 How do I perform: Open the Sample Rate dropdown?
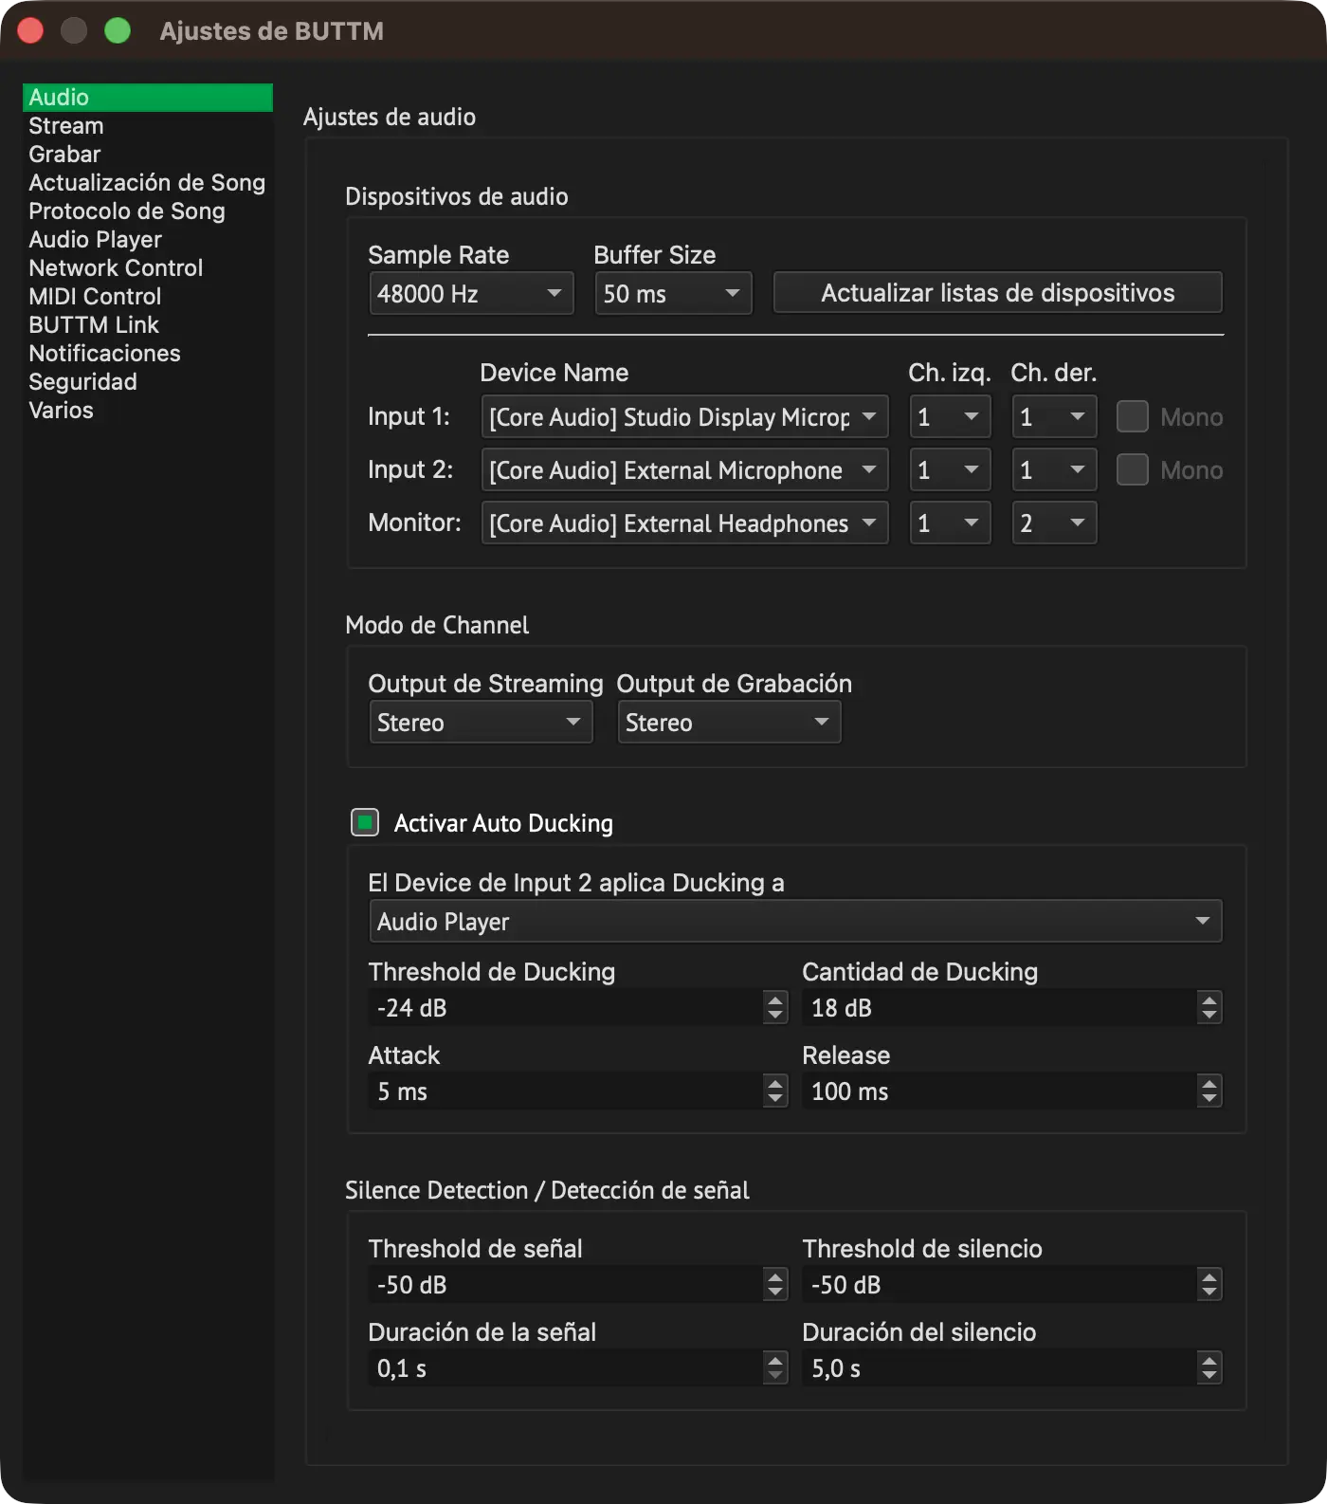tap(471, 293)
